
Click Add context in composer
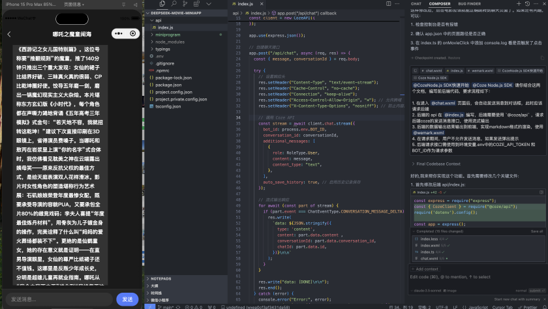coord(425,269)
